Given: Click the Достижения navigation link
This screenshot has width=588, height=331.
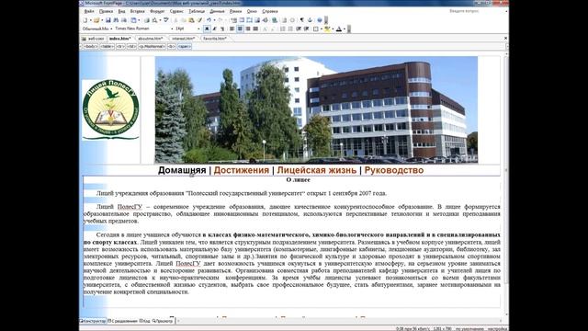Looking at the screenshot, I should coord(241,170).
